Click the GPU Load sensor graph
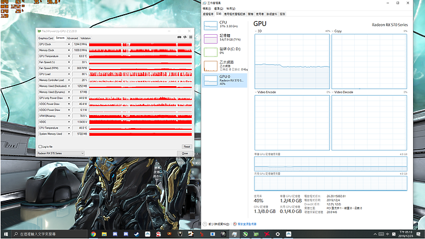Viewport: 425px width, 239px height. coord(140,74)
